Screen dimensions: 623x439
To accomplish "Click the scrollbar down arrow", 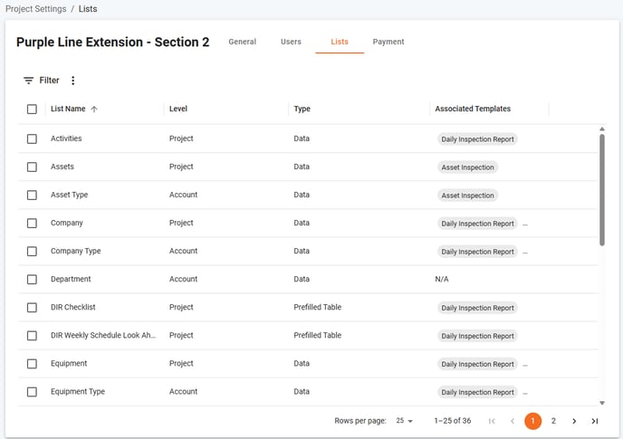I will [x=602, y=403].
